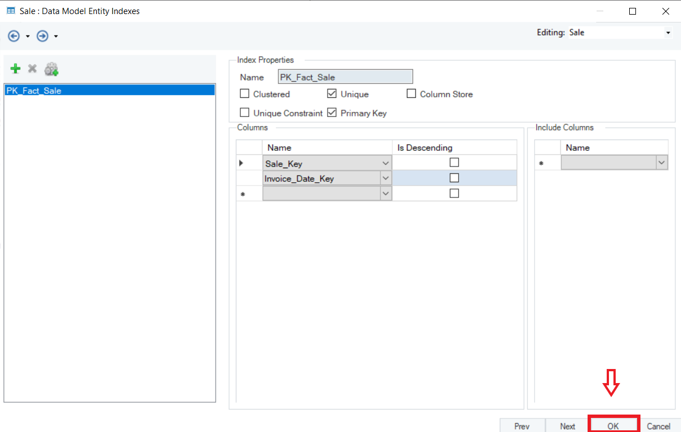Click the green plus add index icon
Image resolution: width=681 pixels, height=432 pixels.
(16, 69)
